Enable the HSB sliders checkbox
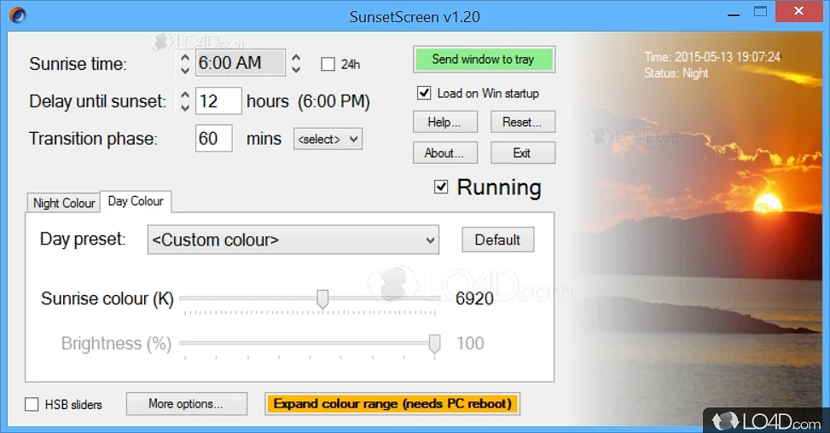The image size is (830, 433). 32,405
